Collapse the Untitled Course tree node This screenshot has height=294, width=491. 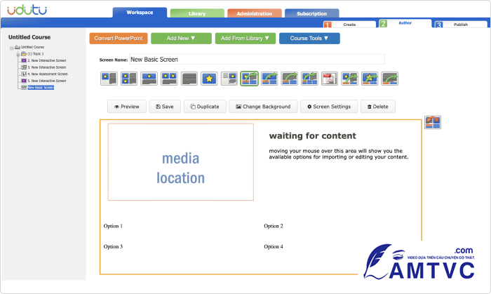[x=12, y=48]
